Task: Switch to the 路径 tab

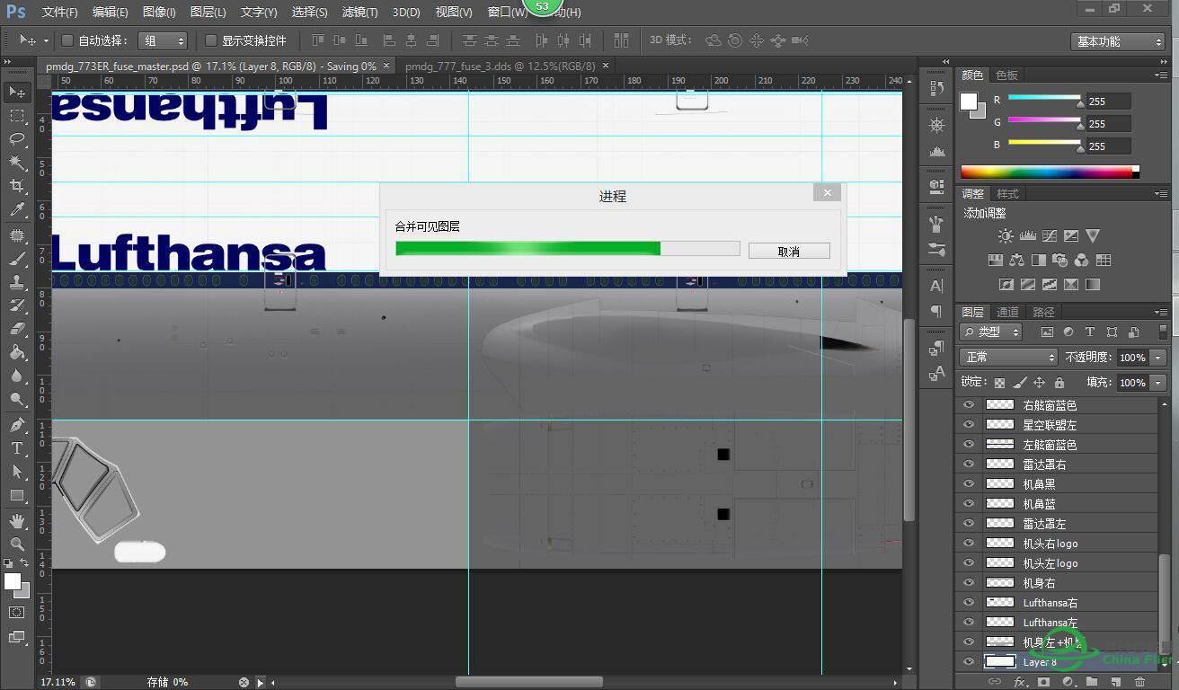Action: click(1043, 312)
